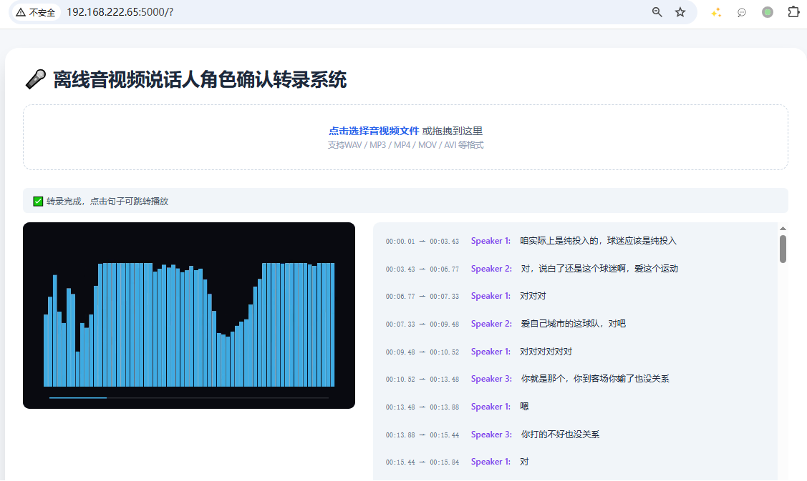The width and height of the screenshot is (807, 481).
Task: Click the scroll-up arrow of the transcript list
Action: (x=783, y=229)
